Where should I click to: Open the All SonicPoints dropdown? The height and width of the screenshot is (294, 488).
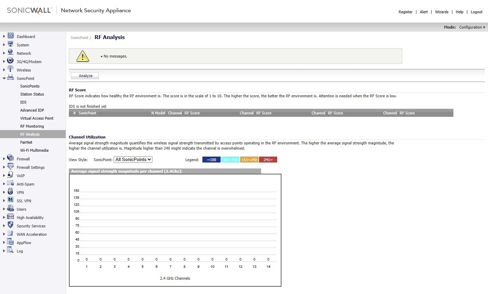click(133, 159)
